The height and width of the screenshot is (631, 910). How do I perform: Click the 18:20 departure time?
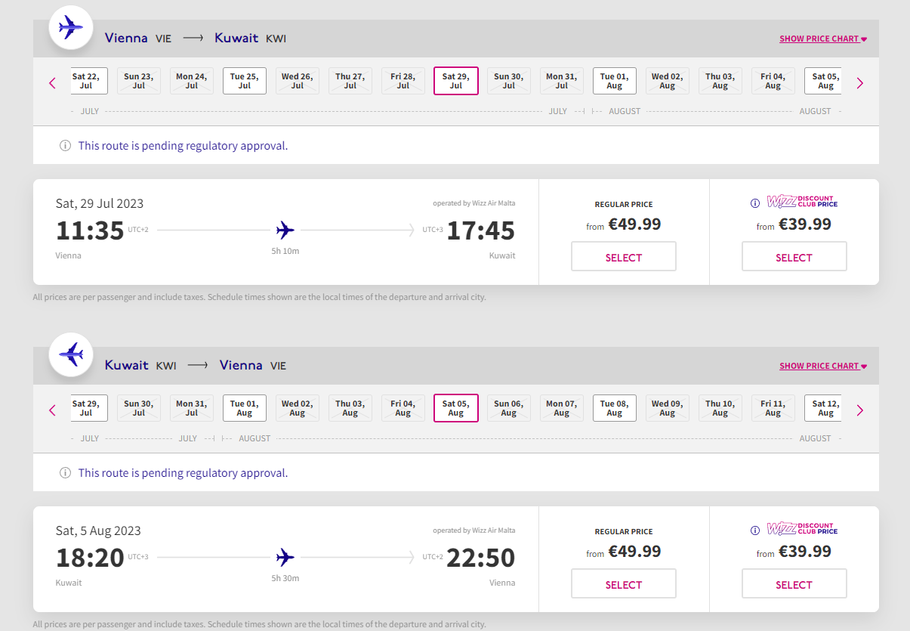pyautogui.click(x=90, y=558)
